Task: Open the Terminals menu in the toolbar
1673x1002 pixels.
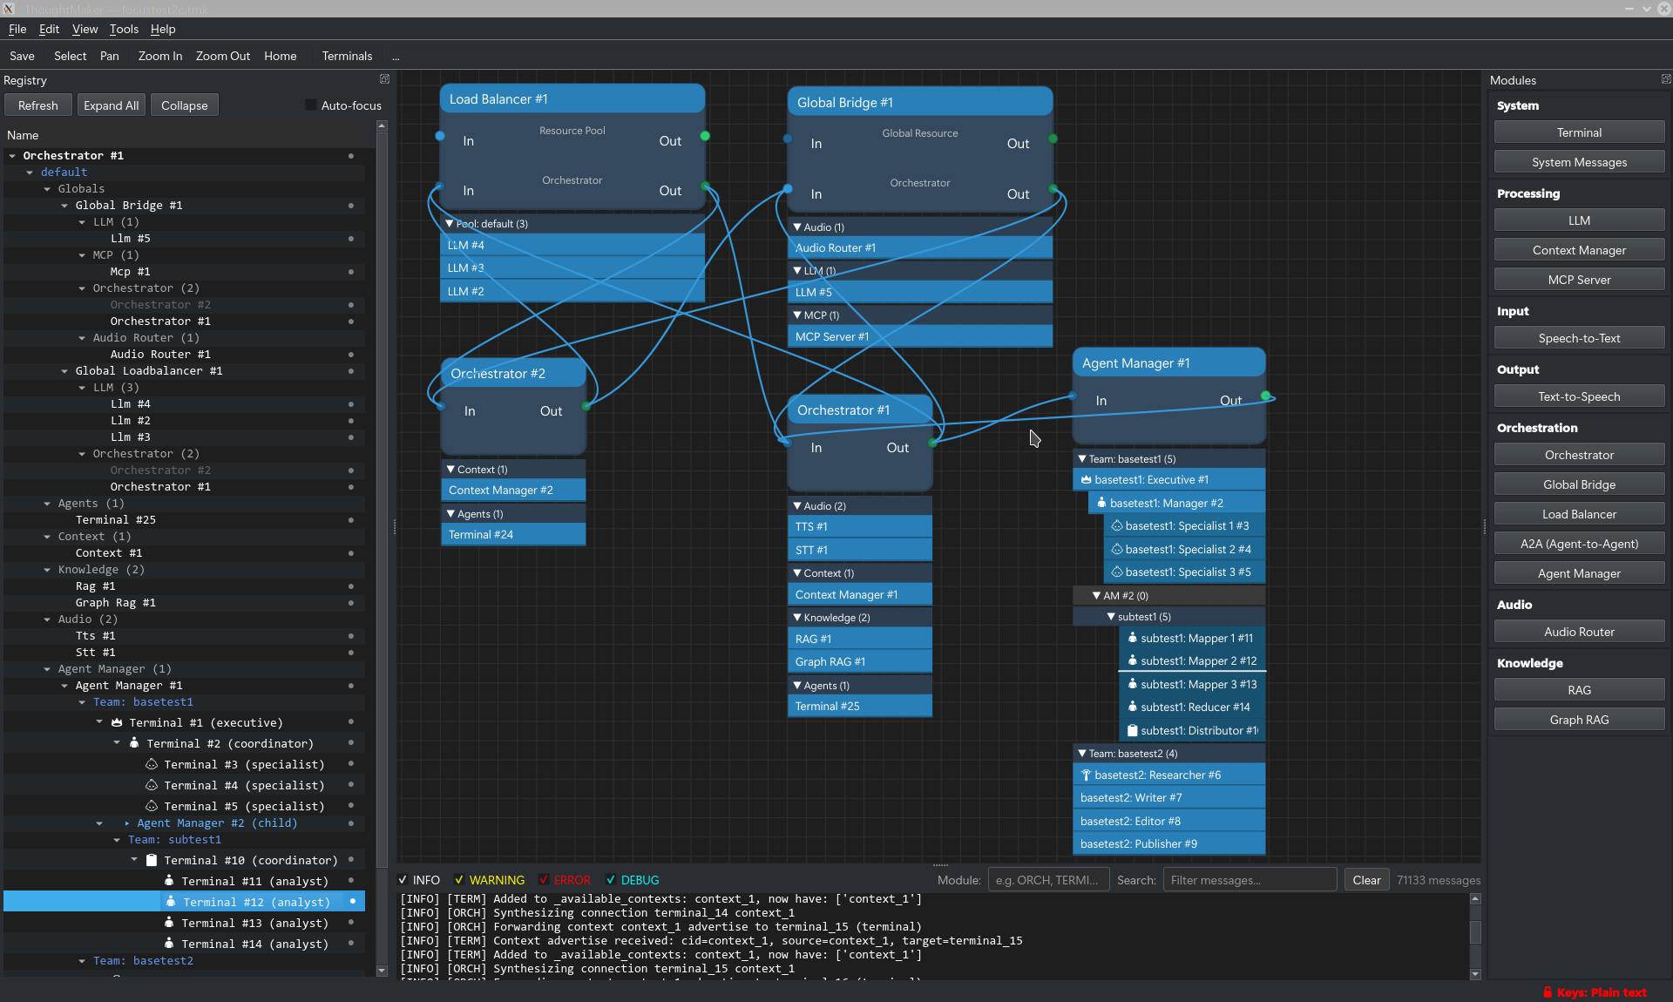Action: click(x=346, y=56)
